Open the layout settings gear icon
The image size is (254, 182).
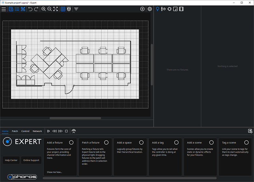point(150,9)
